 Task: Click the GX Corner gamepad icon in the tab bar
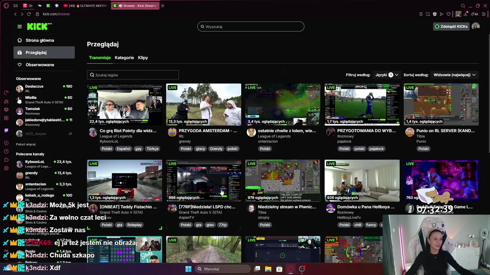point(15,6)
